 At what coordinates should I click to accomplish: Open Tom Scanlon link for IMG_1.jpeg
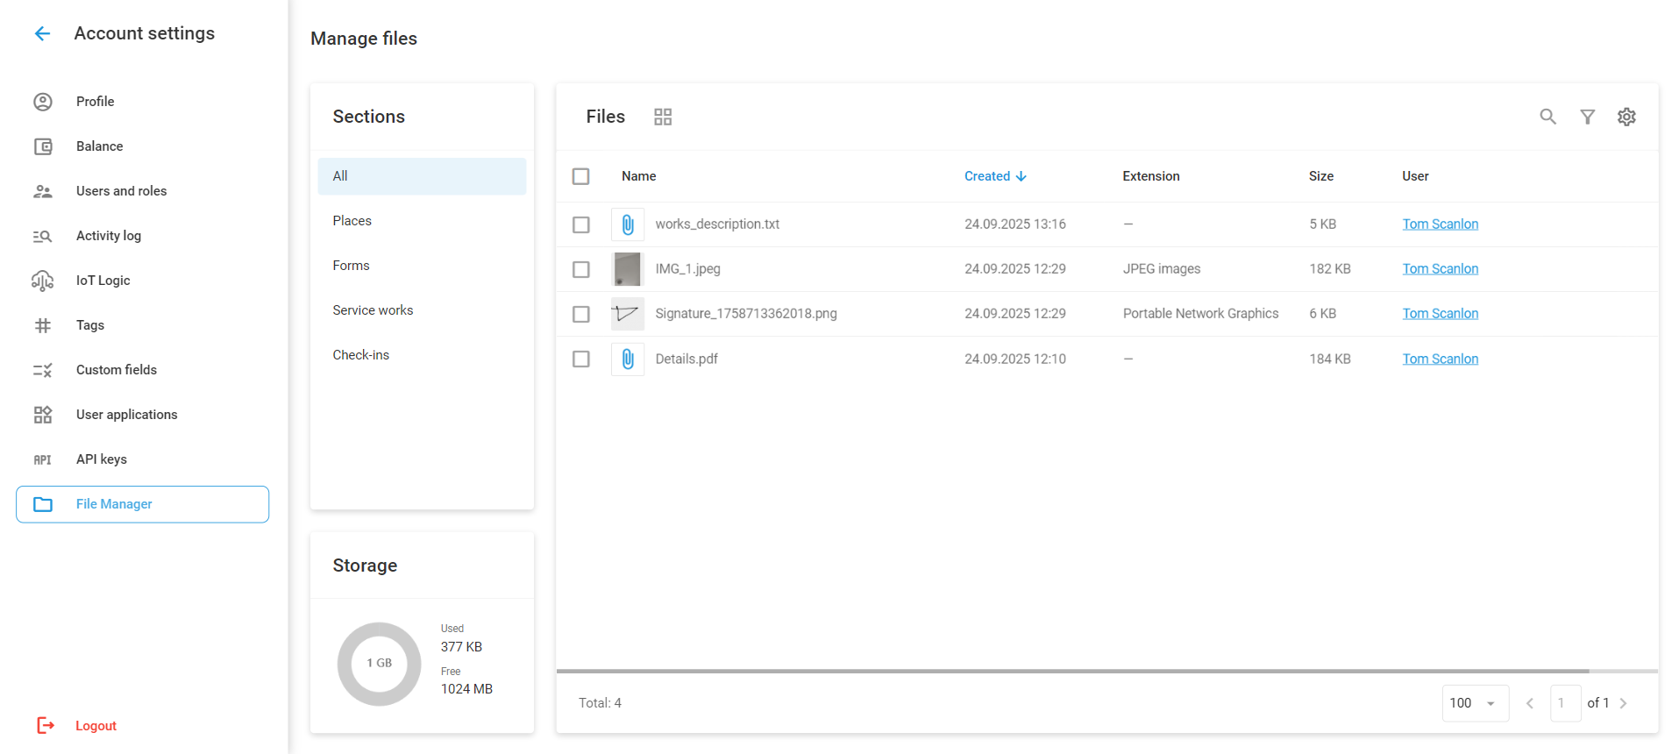pyautogui.click(x=1440, y=269)
